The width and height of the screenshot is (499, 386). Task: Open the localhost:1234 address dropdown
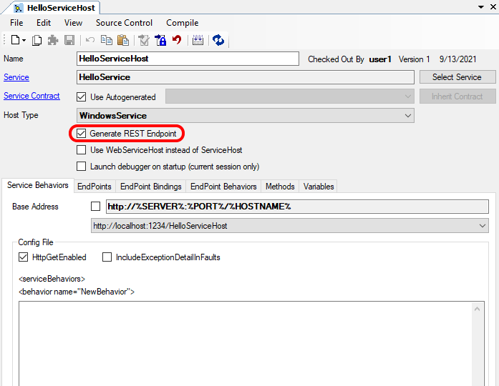pos(290,226)
